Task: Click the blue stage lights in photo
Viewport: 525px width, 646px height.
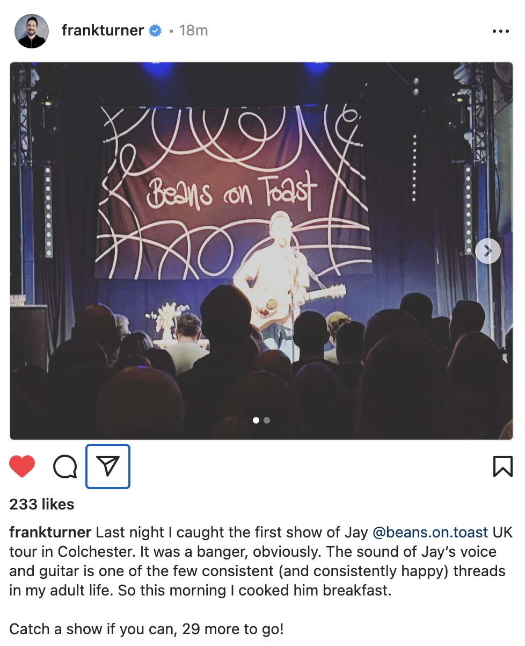Action: pyautogui.click(x=236, y=68)
